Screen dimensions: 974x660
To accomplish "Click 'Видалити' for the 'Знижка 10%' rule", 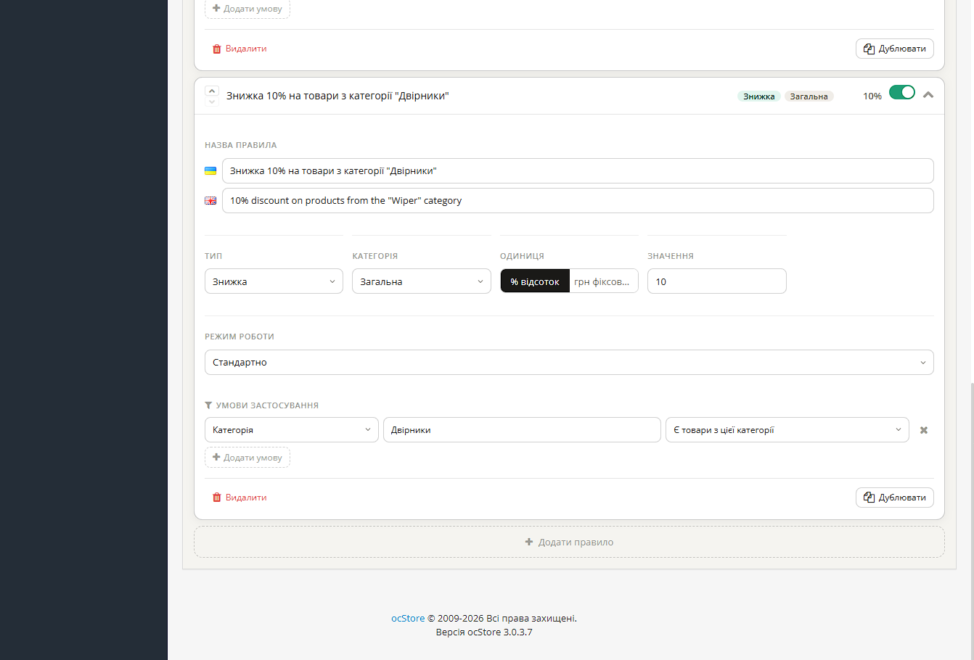I will point(240,498).
